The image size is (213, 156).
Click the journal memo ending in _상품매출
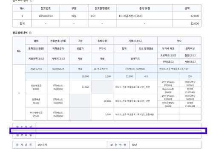coord(135,114)
